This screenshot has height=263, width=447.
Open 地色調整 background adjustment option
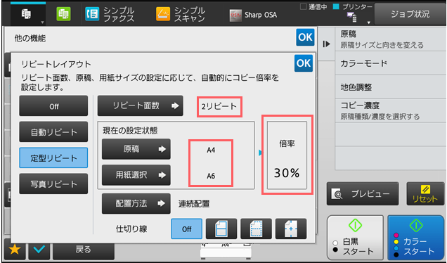click(x=391, y=87)
